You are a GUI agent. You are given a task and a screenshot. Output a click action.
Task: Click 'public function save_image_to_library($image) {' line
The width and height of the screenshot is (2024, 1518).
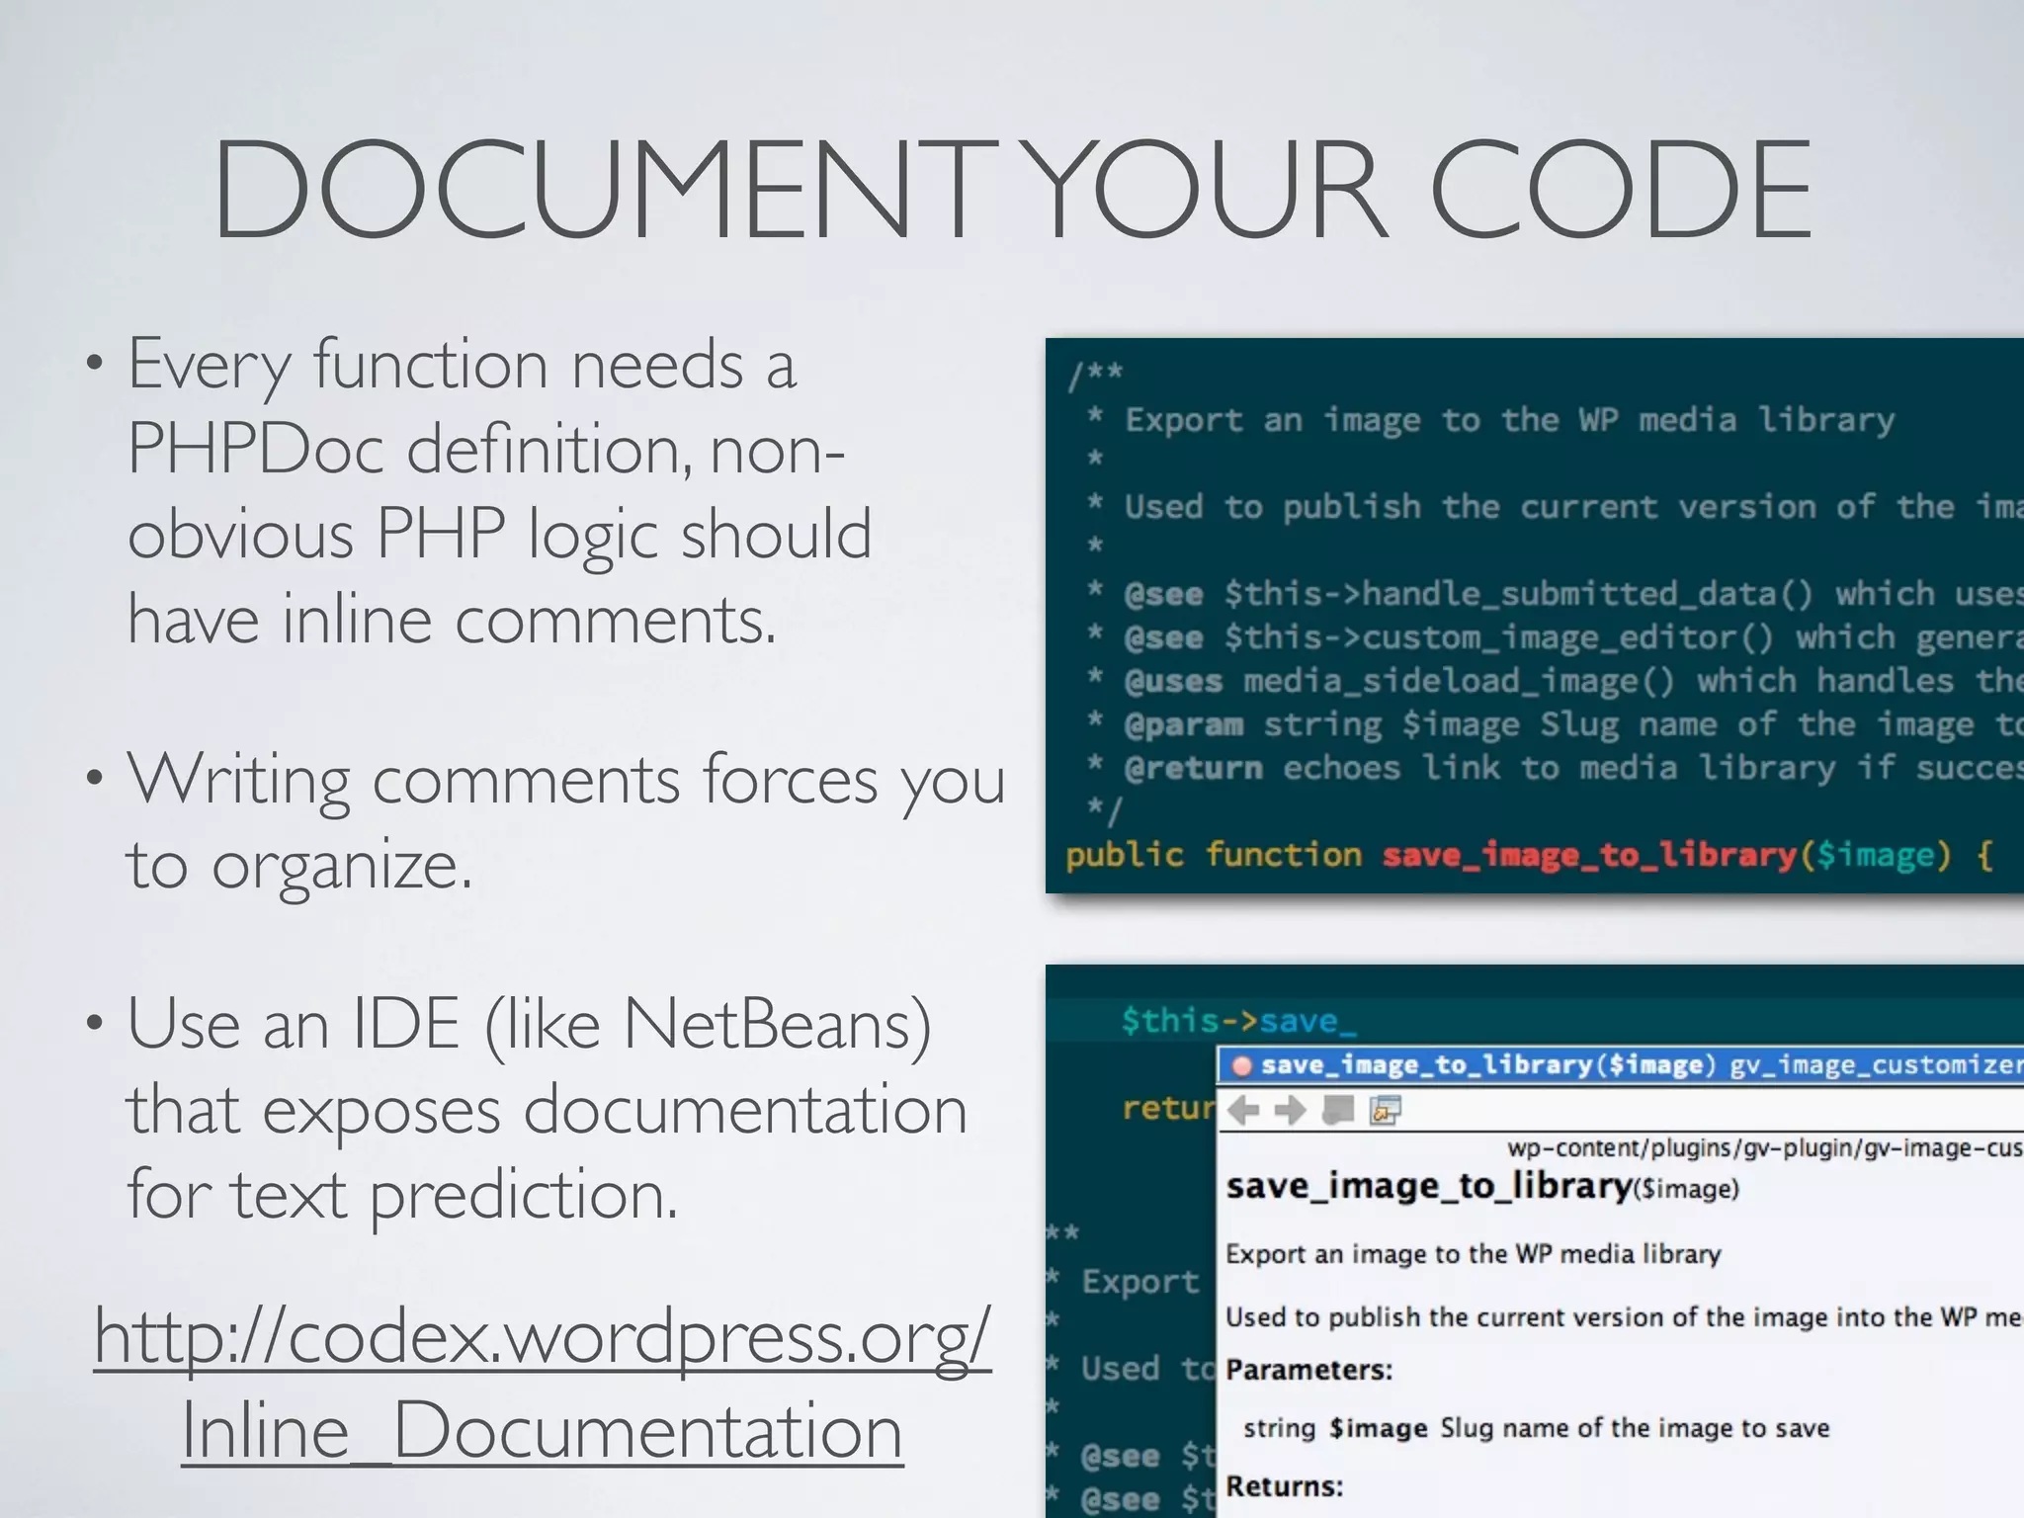1530,854
